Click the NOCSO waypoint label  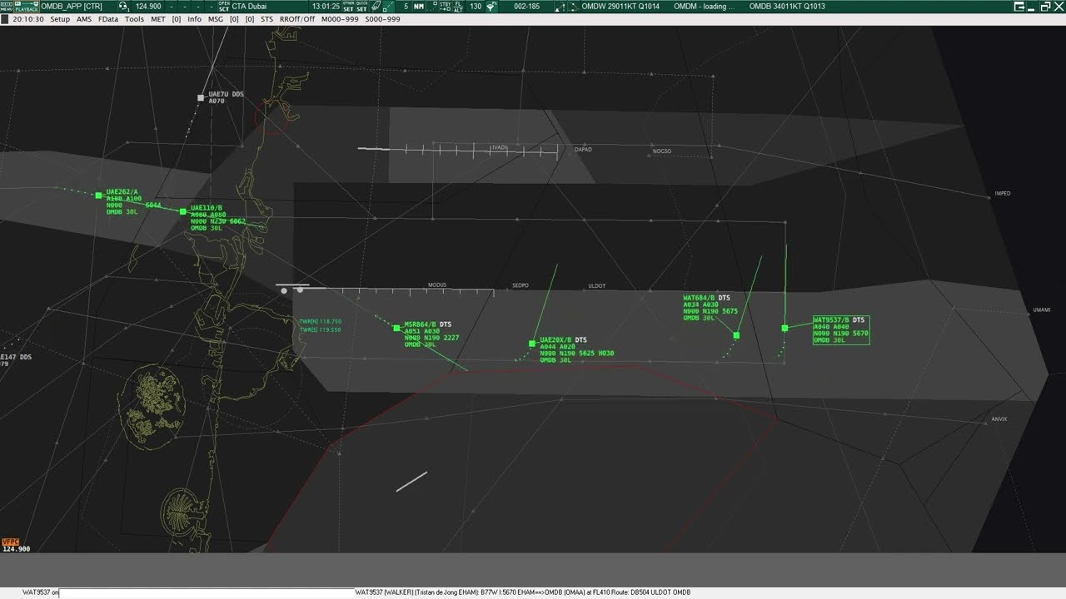point(662,151)
